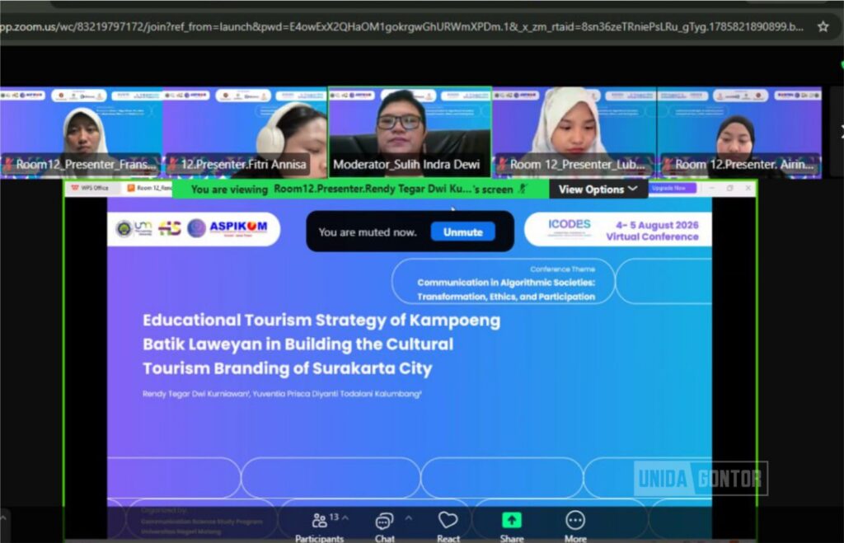Click the '4- 5 August 2026 Virtual Conference' text
Image resolution: width=844 pixels, height=543 pixels.
click(653, 231)
